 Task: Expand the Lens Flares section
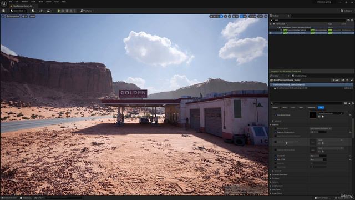pyautogui.click(x=271, y=189)
